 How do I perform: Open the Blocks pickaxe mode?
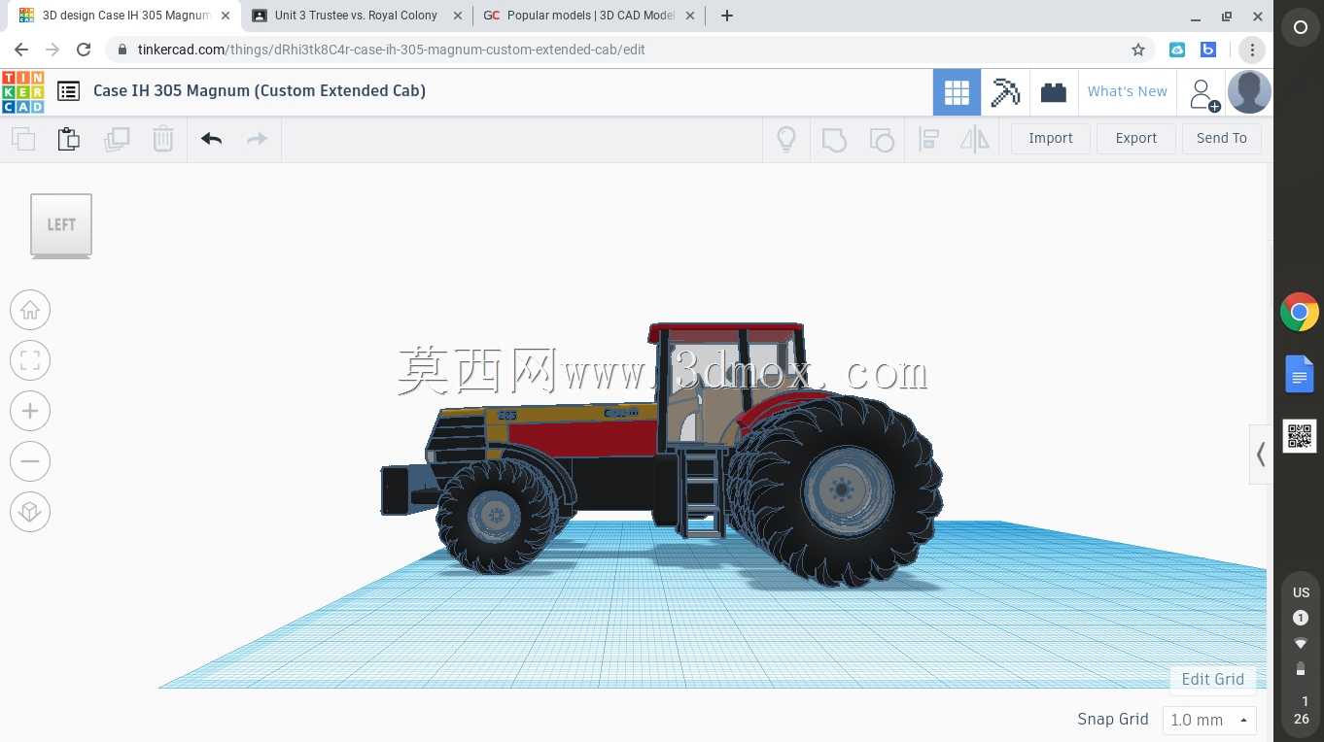(x=1005, y=92)
